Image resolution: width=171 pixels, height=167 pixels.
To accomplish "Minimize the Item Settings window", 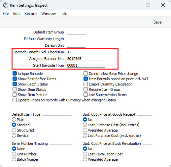I will (x=133, y=5).
